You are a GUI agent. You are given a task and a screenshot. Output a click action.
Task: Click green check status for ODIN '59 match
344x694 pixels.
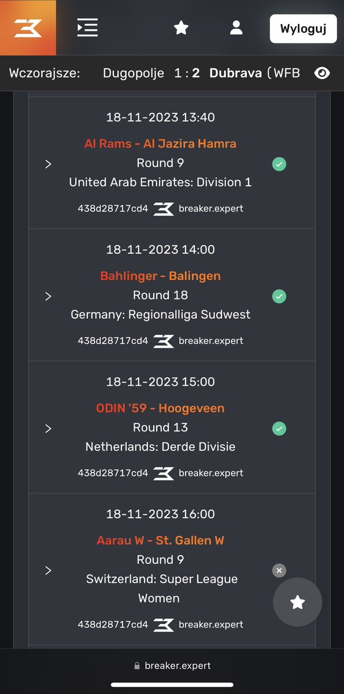(x=279, y=429)
